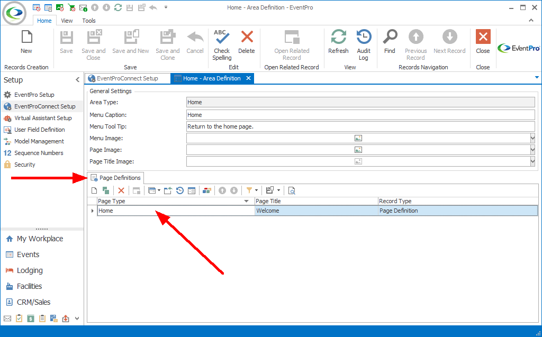Run Check Spelling from the ribbon
This screenshot has width=542, height=337.
(x=222, y=45)
